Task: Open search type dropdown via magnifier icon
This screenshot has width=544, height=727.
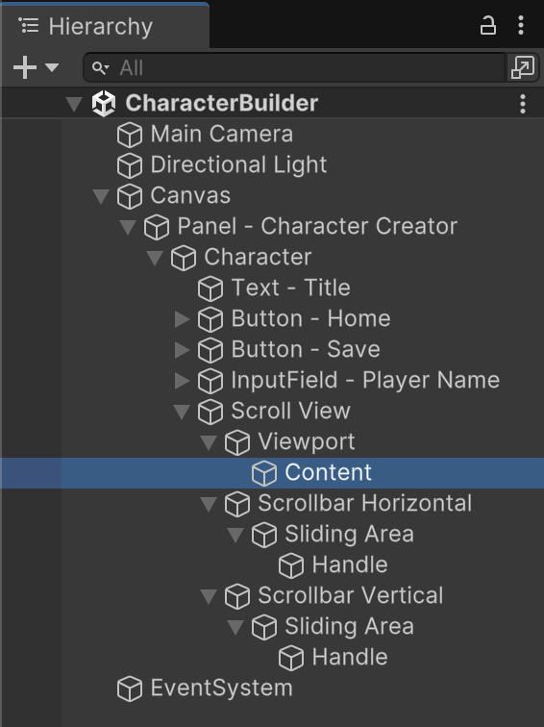Action: point(100,68)
